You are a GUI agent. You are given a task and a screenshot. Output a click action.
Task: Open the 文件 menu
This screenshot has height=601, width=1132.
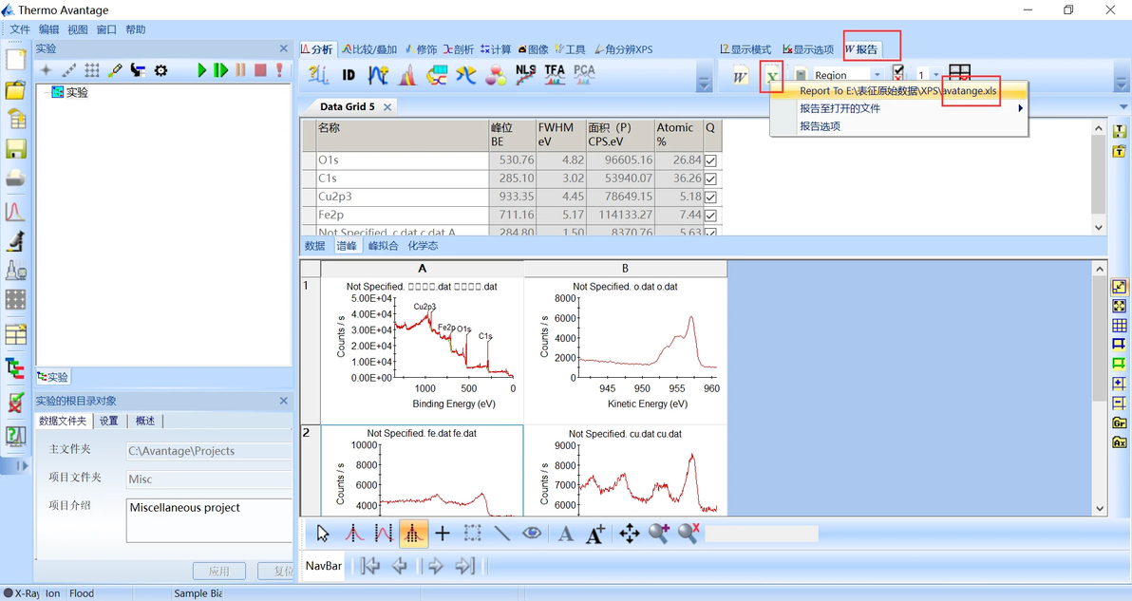click(20, 29)
